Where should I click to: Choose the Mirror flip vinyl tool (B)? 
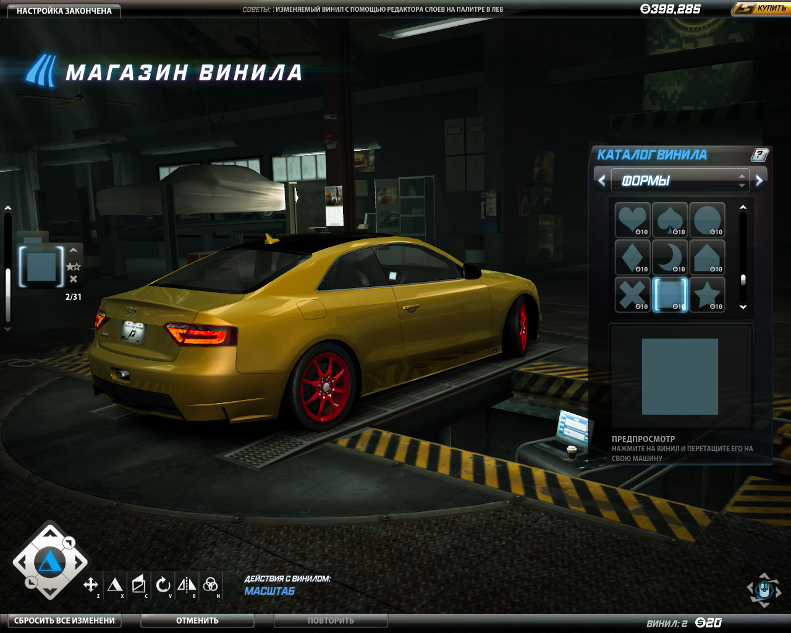coord(187,585)
